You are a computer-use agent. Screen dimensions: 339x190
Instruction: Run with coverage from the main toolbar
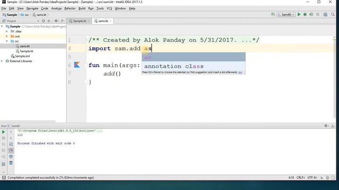[311, 14]
